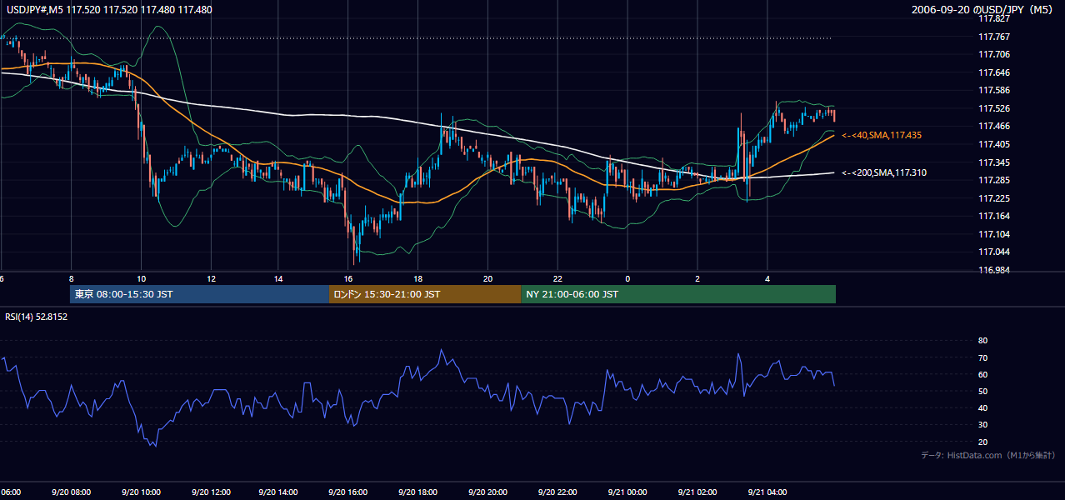This screenshot has width=1065, height=500.
Task: Click RSI axis level 70
Action: click(x=983, y=357)
